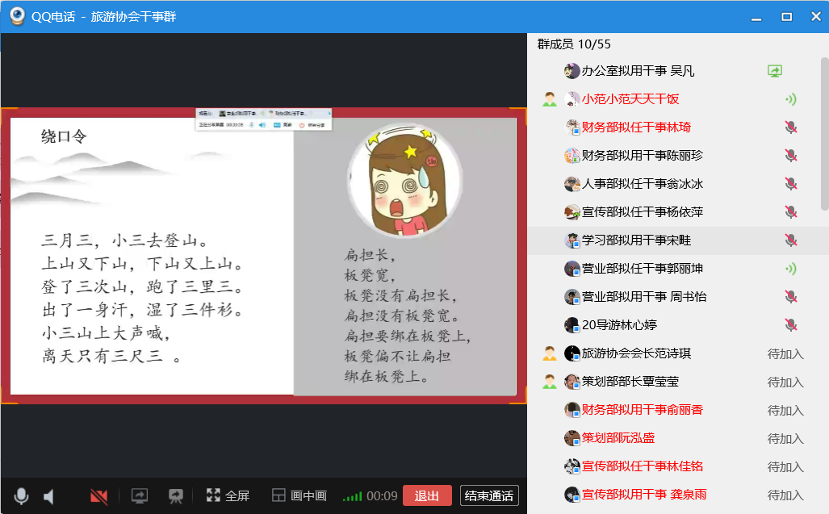
Task: Click the share screen icon
Action: click(140, 495)
